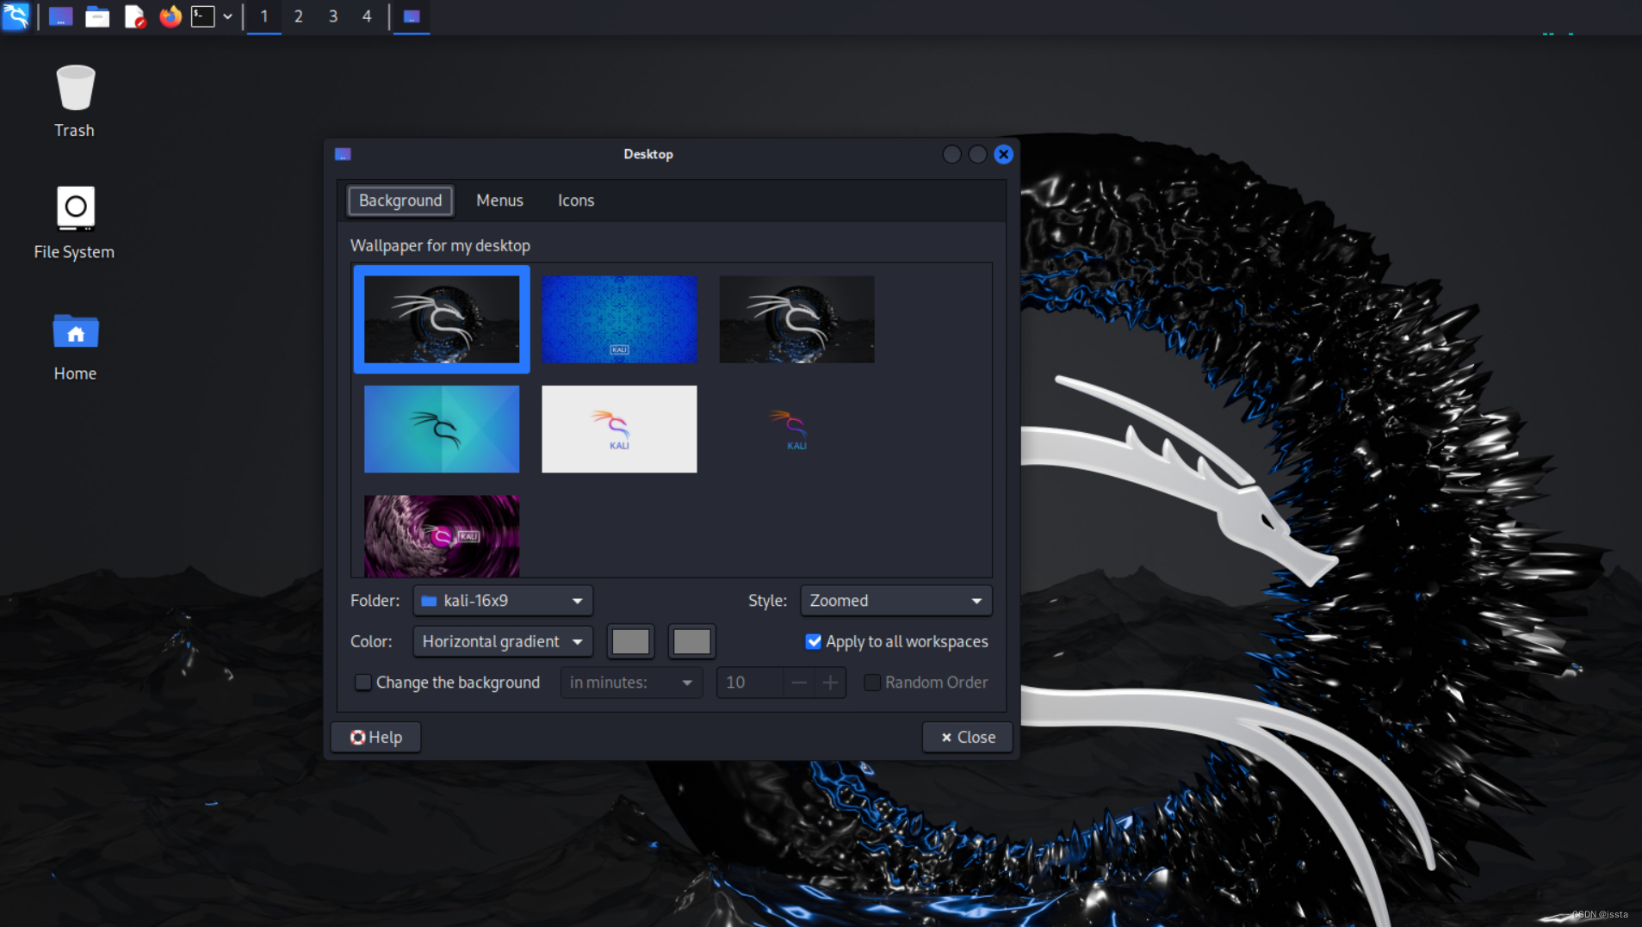
Task: Click the Help button
Action: click(x=376, y=738)
